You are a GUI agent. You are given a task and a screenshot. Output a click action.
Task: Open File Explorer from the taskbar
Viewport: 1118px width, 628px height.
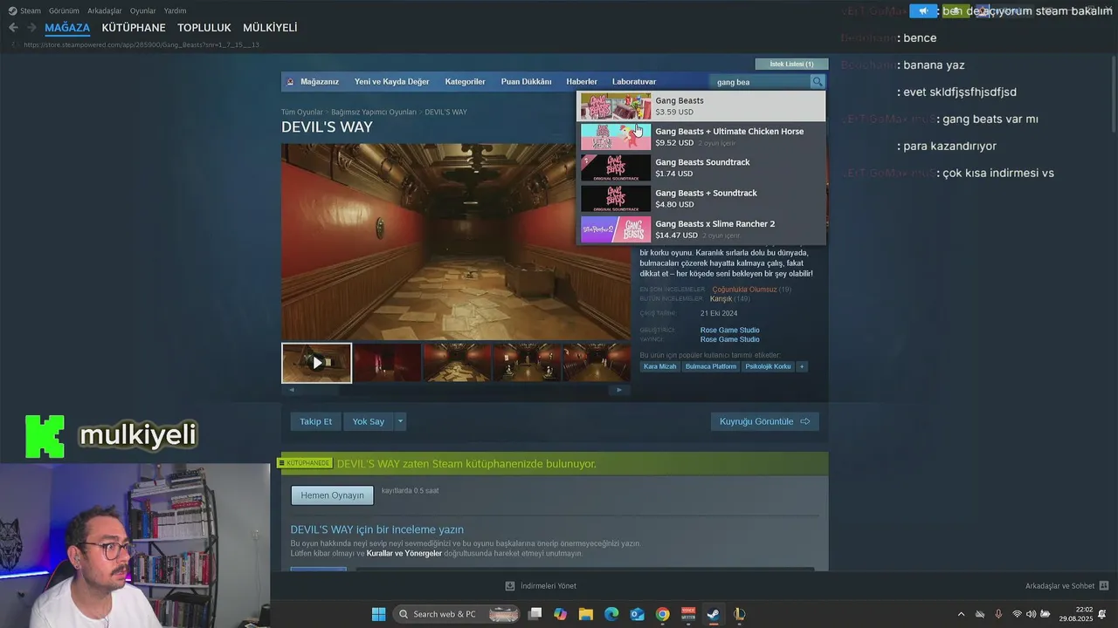coord(586,614)
